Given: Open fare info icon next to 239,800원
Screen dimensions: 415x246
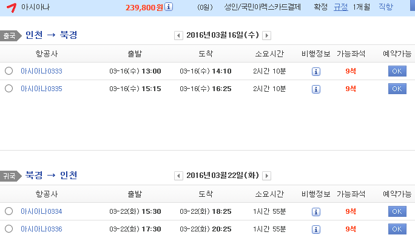Looking at the screenshot, I should [169, 7].
